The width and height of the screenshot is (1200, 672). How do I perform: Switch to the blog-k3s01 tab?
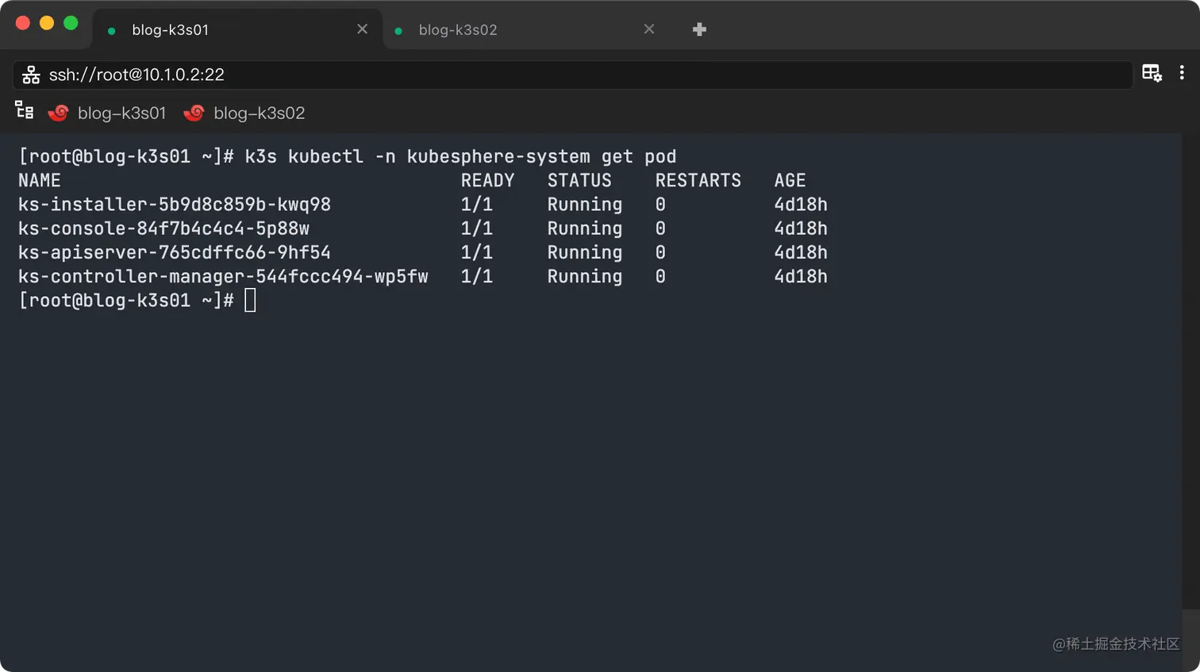pyautogui.click(x=238, y=29)
